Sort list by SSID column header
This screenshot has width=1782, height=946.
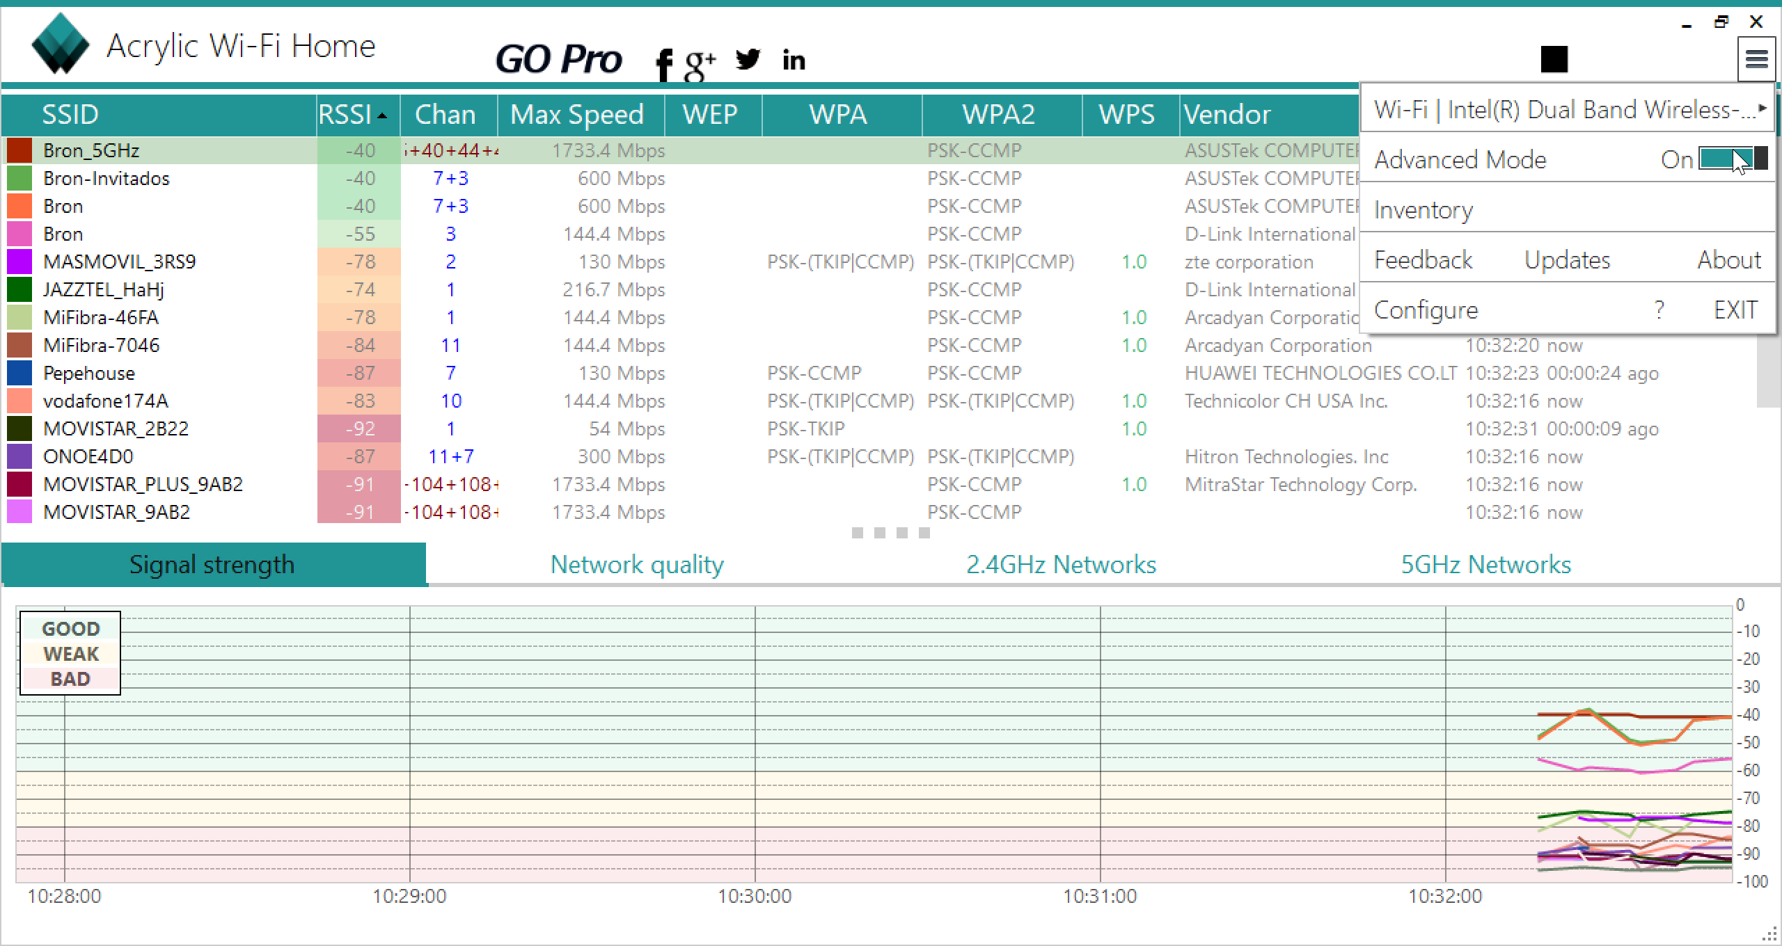pos(70,115)
